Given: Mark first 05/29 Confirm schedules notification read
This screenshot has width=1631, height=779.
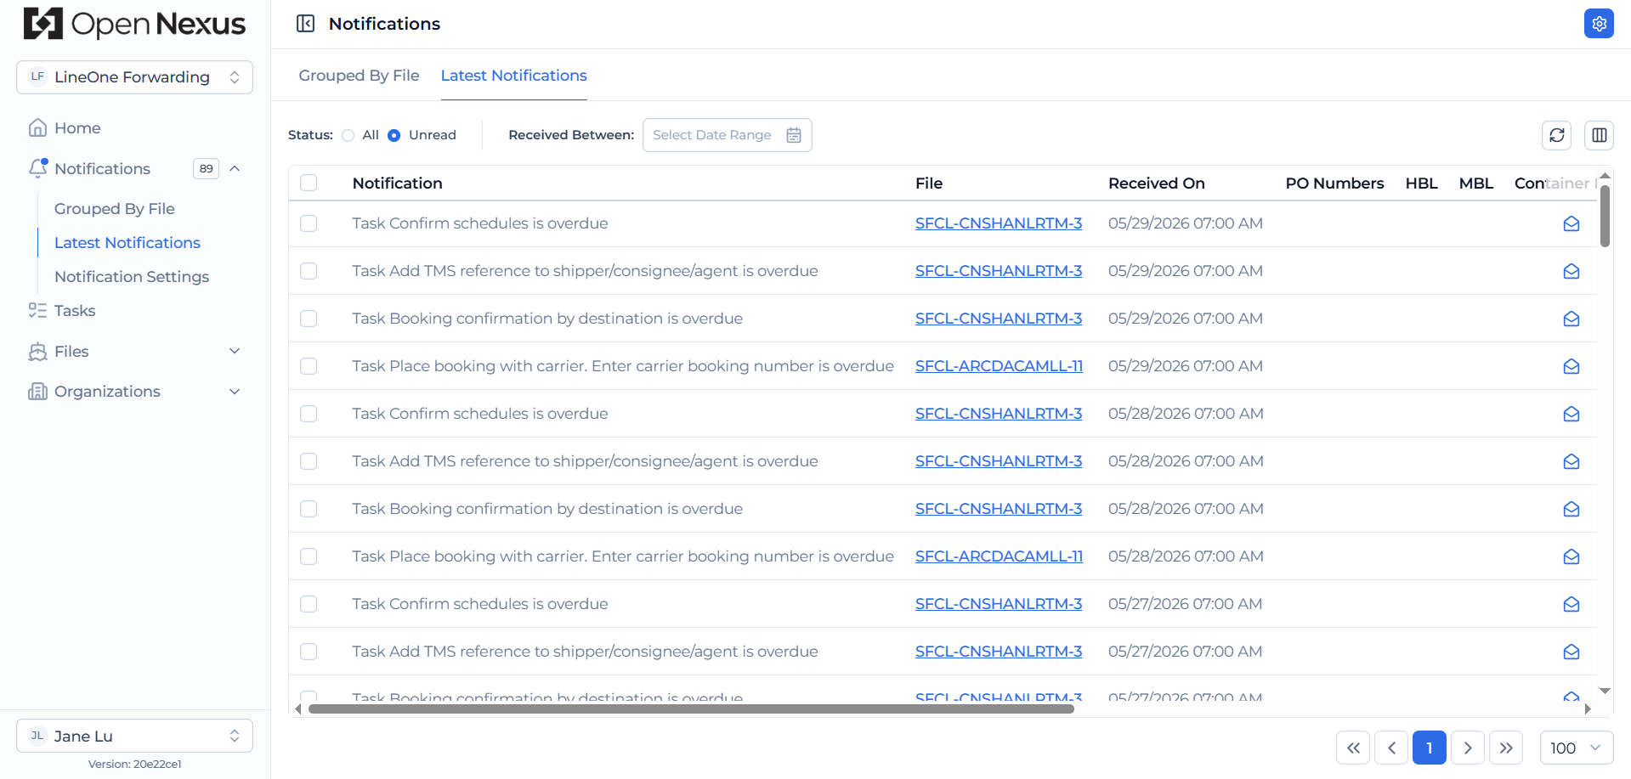Looking at the screenshot, I should [1571, 223].
